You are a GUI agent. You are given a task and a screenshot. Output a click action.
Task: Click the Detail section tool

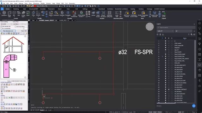98,14
